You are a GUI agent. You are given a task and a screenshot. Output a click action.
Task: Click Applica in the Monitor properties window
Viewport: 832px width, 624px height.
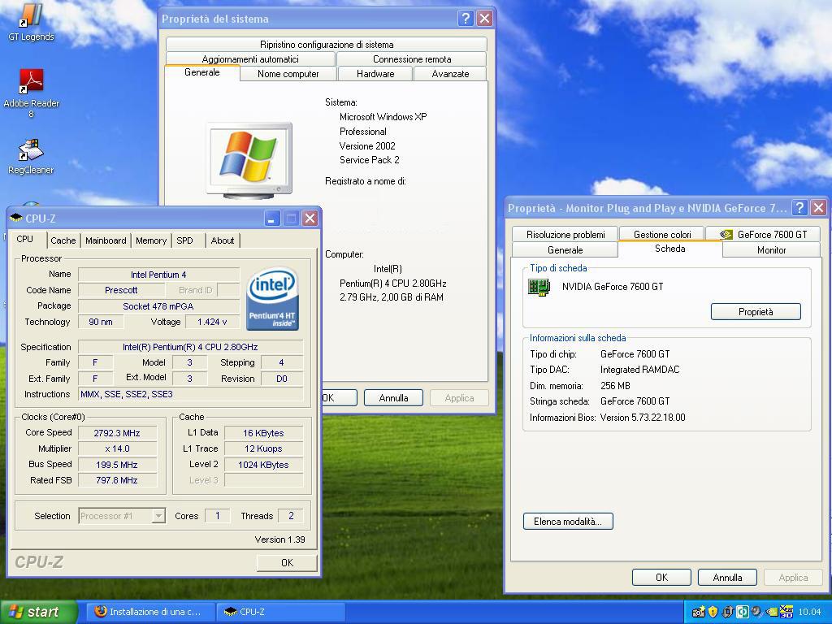793,578
